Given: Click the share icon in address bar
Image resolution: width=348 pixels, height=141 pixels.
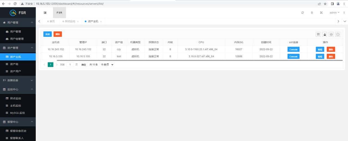Looking at the screenshot, I should pyautogui.click(x=319, y=4).
